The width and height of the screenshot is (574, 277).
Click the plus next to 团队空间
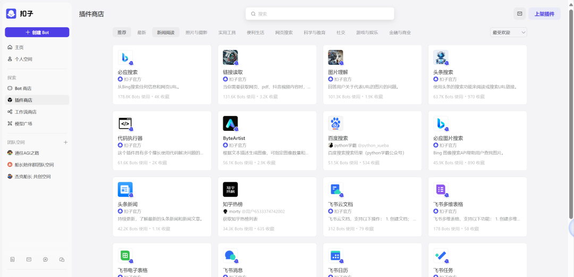tap(66, 142)
